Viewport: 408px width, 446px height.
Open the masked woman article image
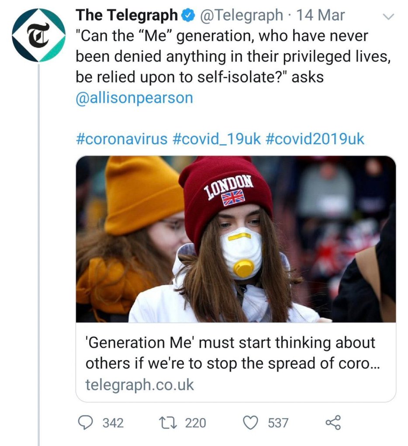[x=236, y=239]
